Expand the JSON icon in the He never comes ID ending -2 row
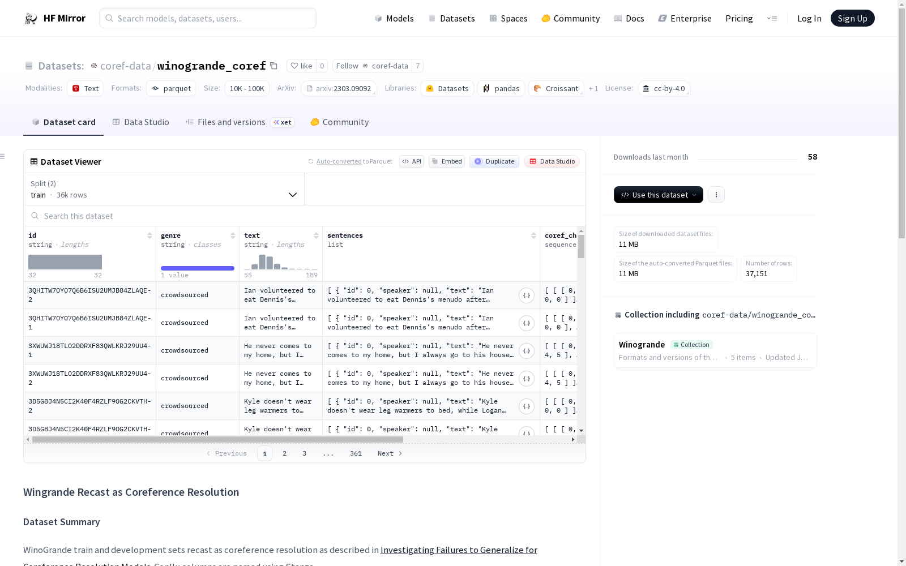Screen dimensions: 906x566 (x=527, y=379)
